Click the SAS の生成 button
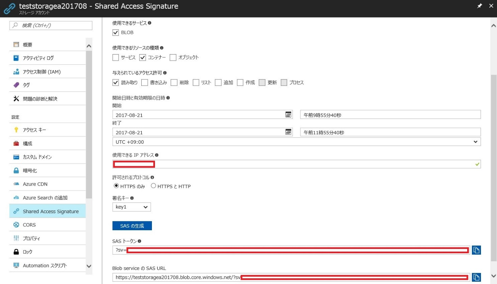Image resolution: width=497 pixels, height=284 pixels. [x=132, y=226]
